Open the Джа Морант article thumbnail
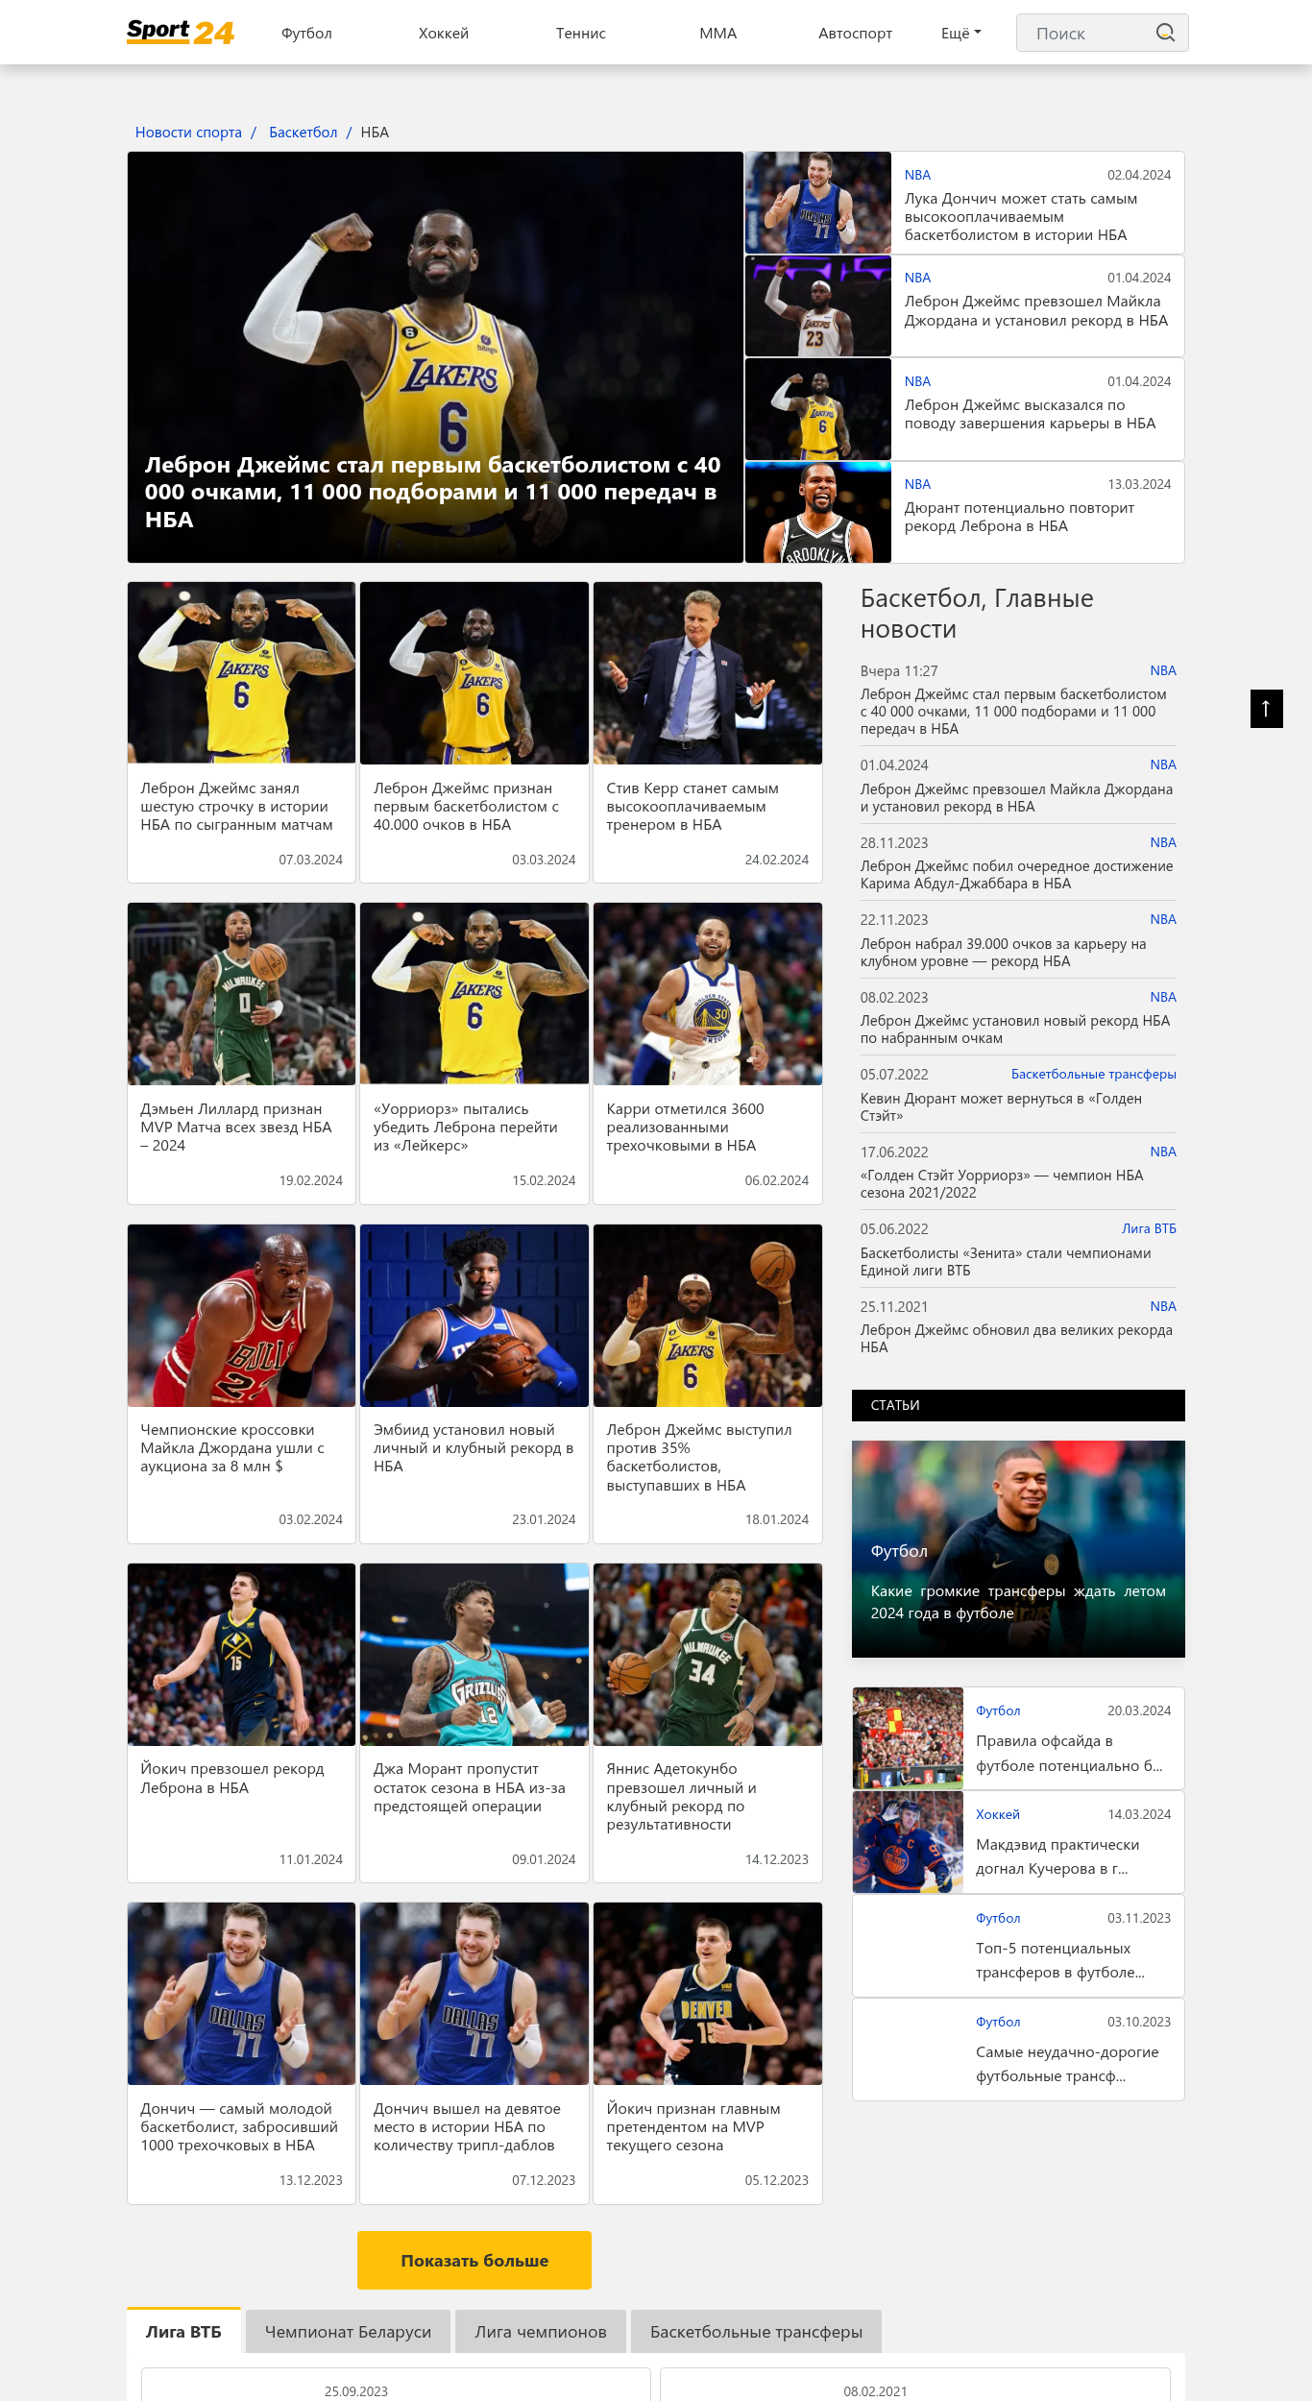This screenshot has height=2401, width=1312. tap(474, 1654)
